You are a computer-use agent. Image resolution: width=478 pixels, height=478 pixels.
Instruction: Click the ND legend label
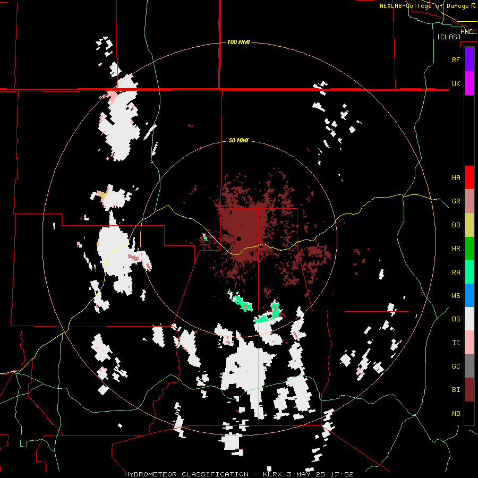pyautogui.click(x=456, y=413)
